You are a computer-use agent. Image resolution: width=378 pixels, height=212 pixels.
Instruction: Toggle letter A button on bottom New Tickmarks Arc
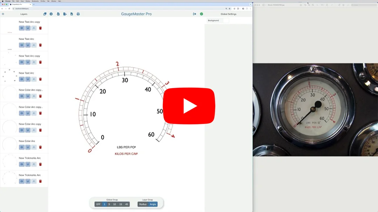pos(34,181)
